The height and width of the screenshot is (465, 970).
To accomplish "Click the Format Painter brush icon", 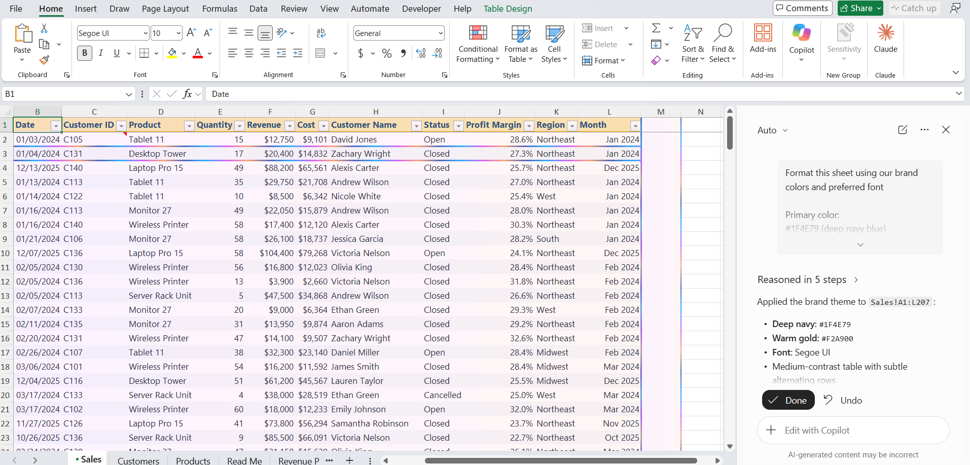I will [x=44, y=60].
